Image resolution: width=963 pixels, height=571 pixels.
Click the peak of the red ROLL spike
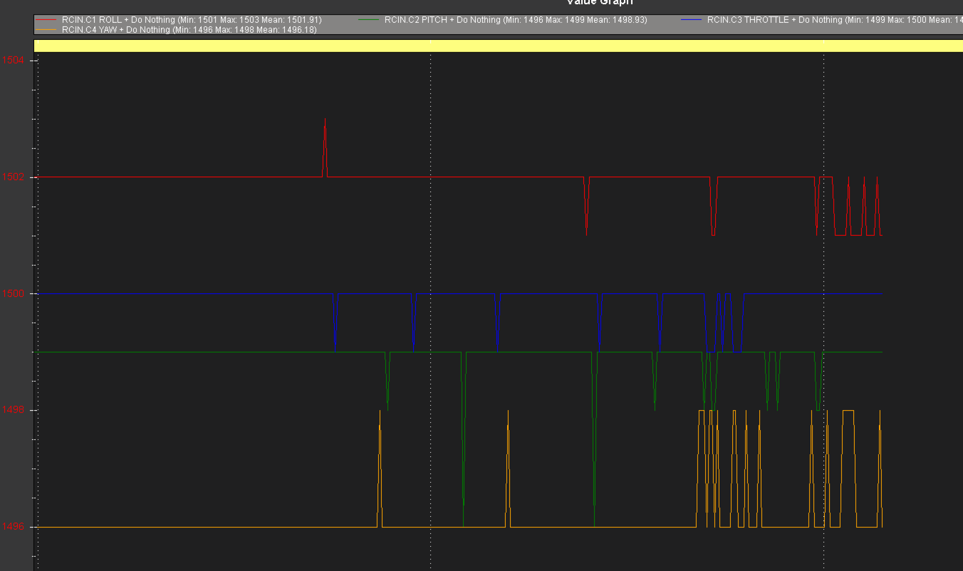325,120
